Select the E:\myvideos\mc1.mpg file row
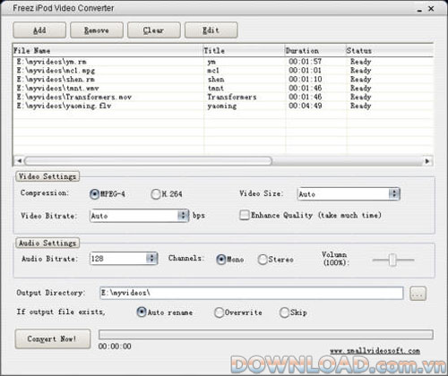The image size is (448, 376). click(x=223, y=71)
